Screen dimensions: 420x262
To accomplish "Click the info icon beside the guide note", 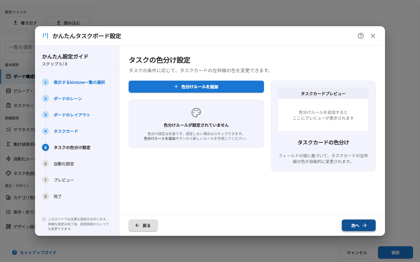I will pyautogui.click(x=44, y=219).
